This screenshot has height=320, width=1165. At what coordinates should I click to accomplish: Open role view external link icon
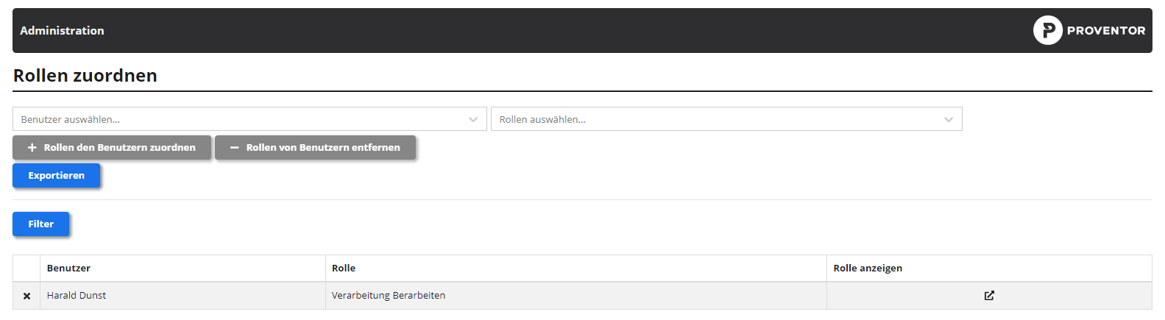989,296
